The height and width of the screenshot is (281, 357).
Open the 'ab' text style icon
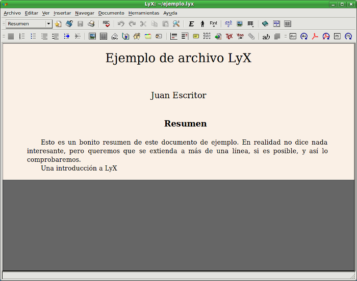pyautogui.click(x=266, y=37)
